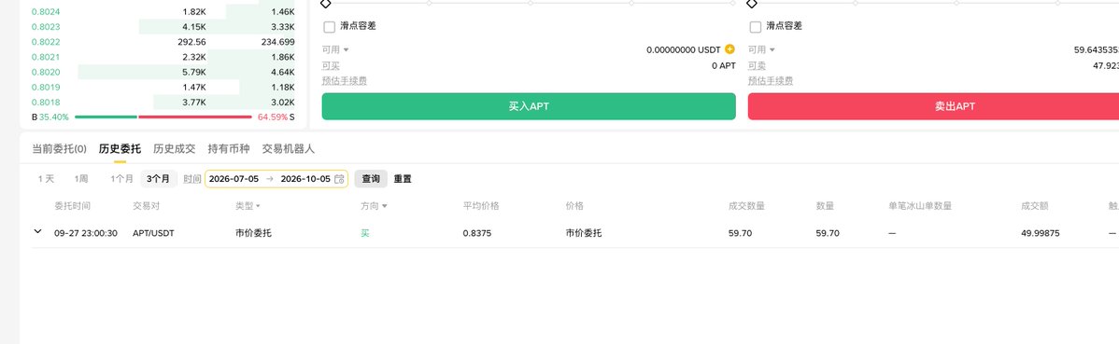Screen dimensions: 1119x344
Task: Click the 292.56 order book quantity
Action: (192, 42)
